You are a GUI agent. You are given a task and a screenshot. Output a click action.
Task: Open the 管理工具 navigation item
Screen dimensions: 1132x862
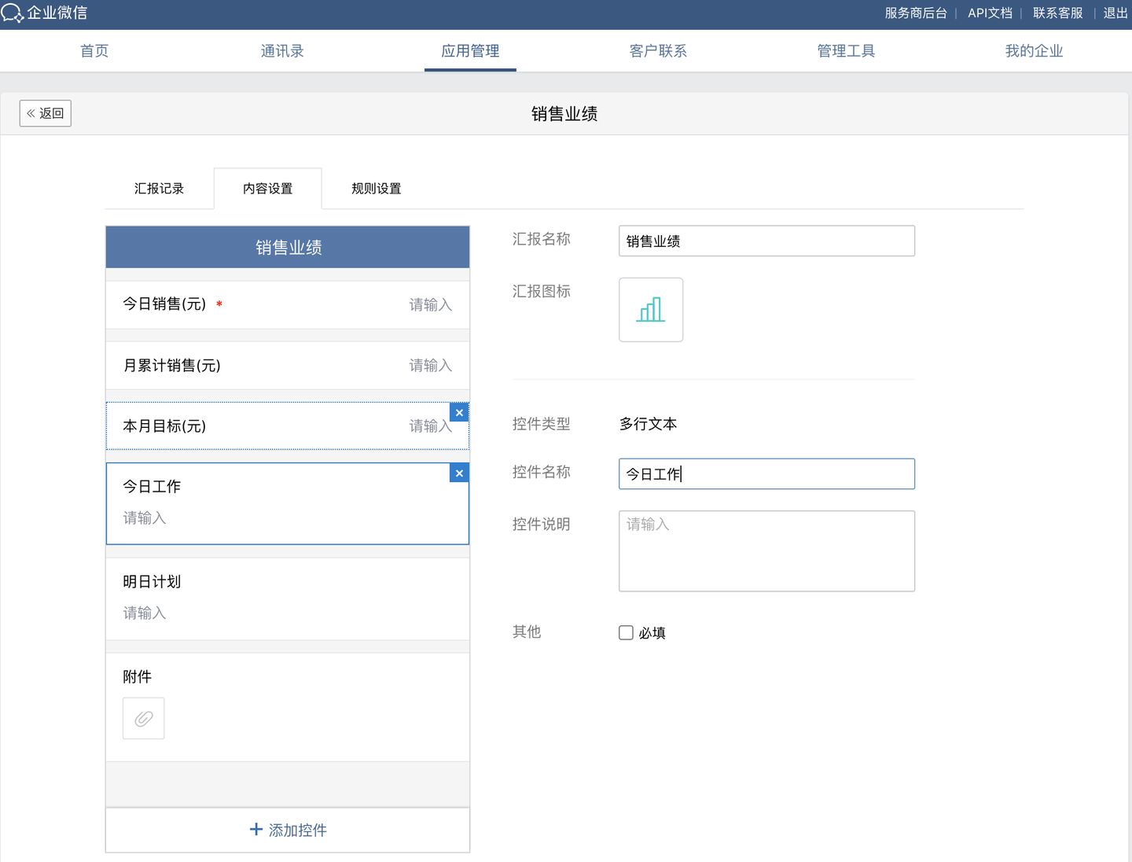coord(846,51)
